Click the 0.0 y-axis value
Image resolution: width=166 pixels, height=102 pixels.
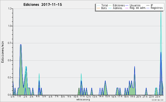tap(9, 95)
